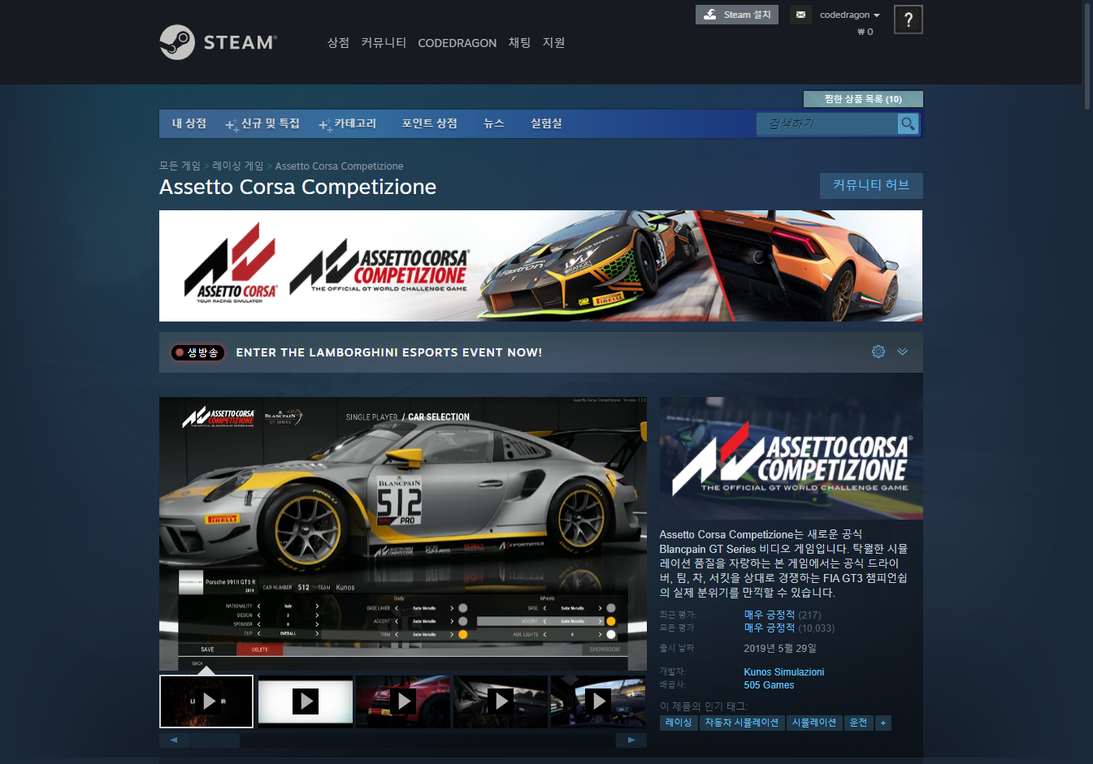
Task: Click main car selection screenshot
Action: pyautogui.click(x=403, y=533)
